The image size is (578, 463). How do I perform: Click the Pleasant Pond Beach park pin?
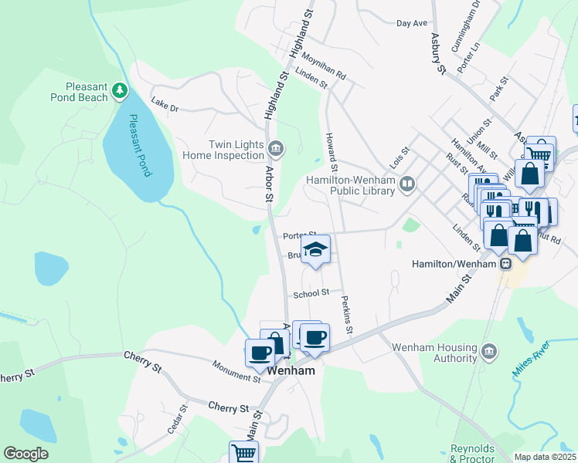[120, 91]
